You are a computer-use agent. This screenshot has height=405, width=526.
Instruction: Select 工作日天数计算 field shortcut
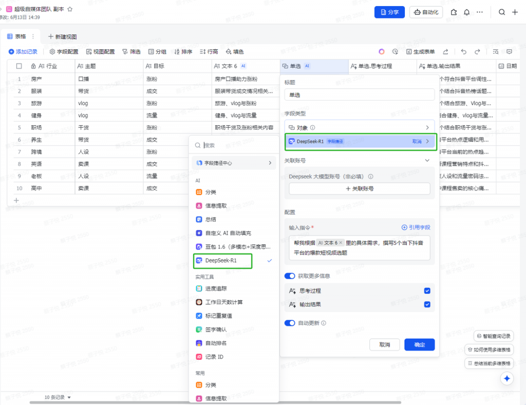pos(219,302)
